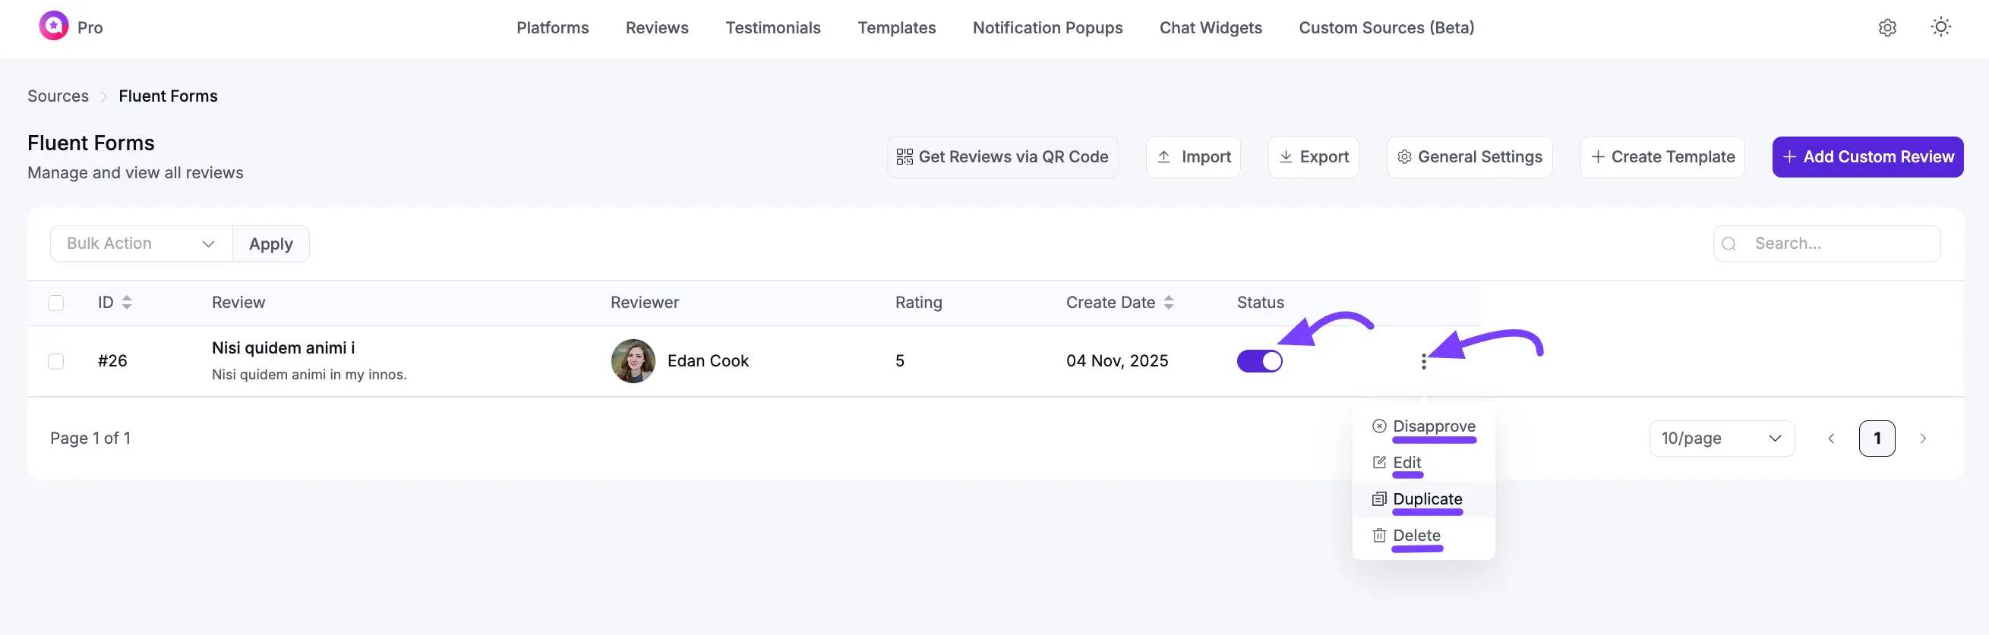Click Edan Cook's avatar photo
The width and height of the screenshot is (1989, 635).
coord(633,361)
